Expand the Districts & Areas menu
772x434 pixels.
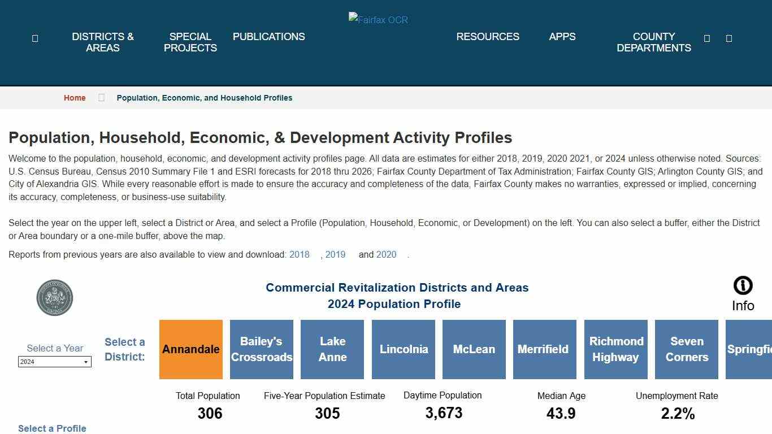coord(103,42)
